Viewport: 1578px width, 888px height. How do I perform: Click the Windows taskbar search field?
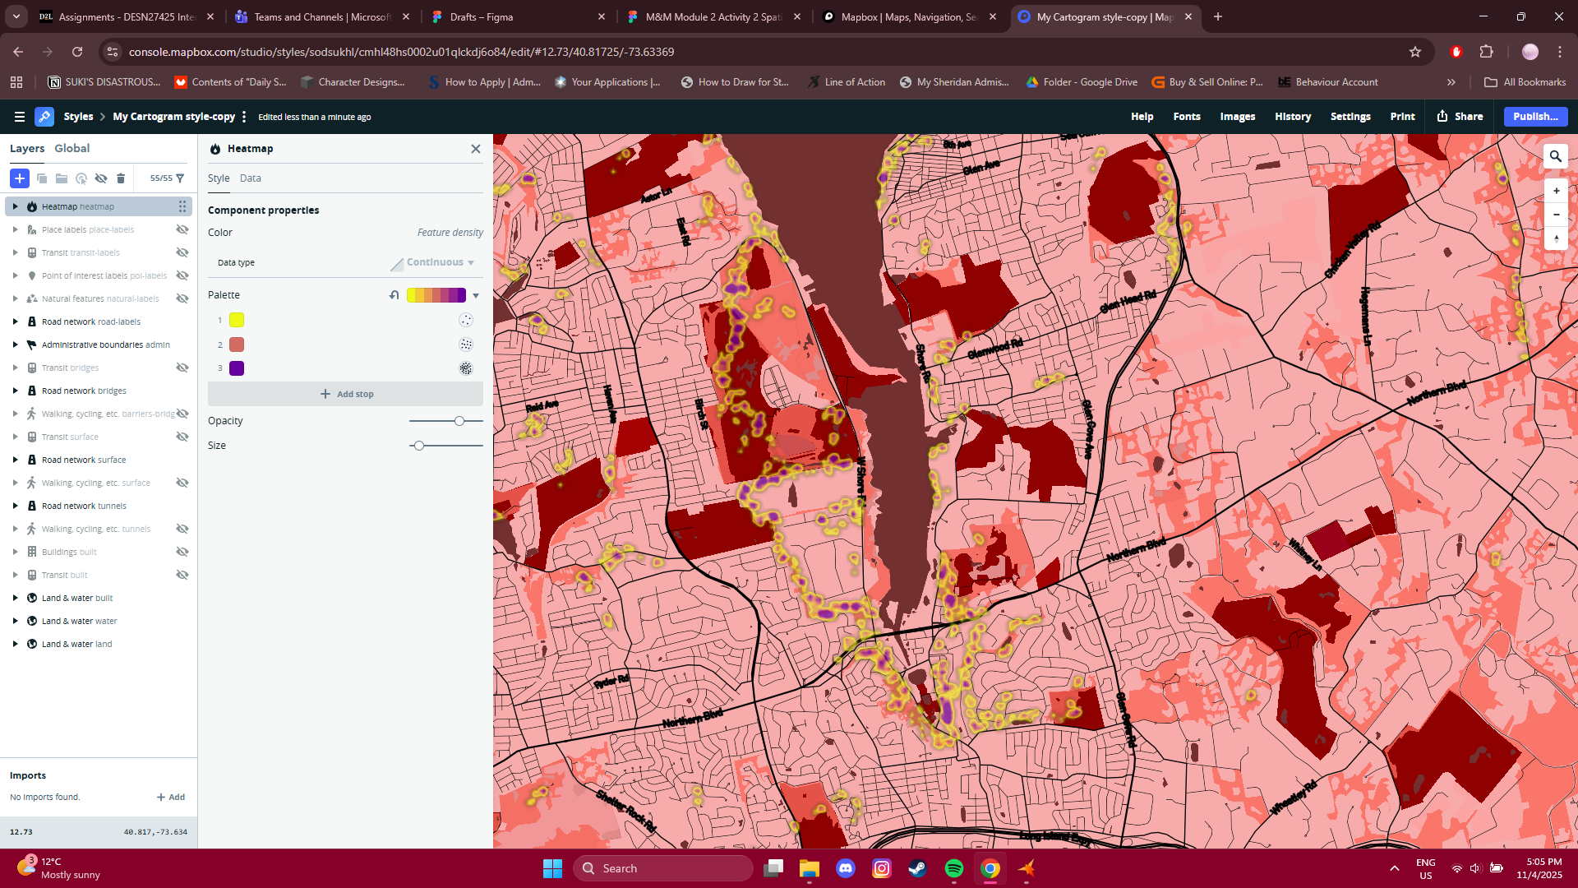click(x=663, y=867)
